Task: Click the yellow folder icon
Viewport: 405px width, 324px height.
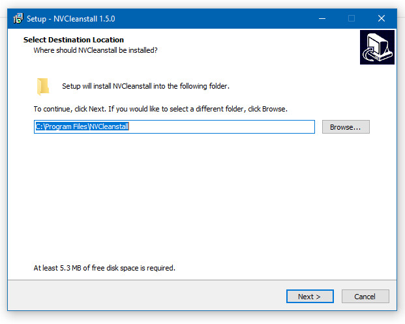Action: click(42, 87)
